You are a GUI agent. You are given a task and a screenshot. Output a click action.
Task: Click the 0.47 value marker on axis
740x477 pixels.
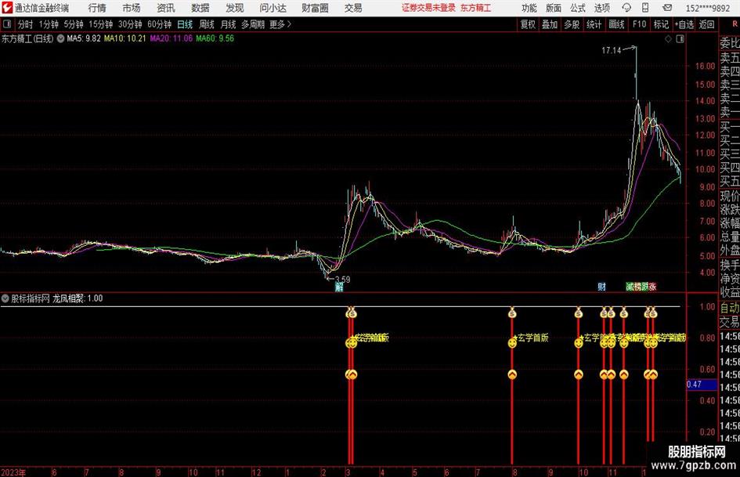[x=702, y=385]
